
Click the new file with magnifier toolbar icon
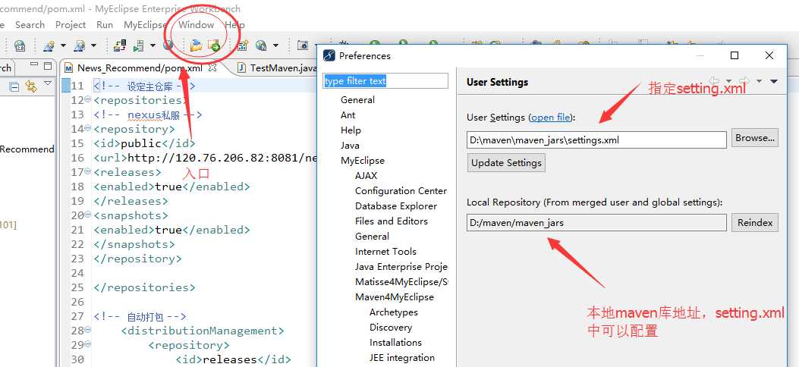[79, 45]
